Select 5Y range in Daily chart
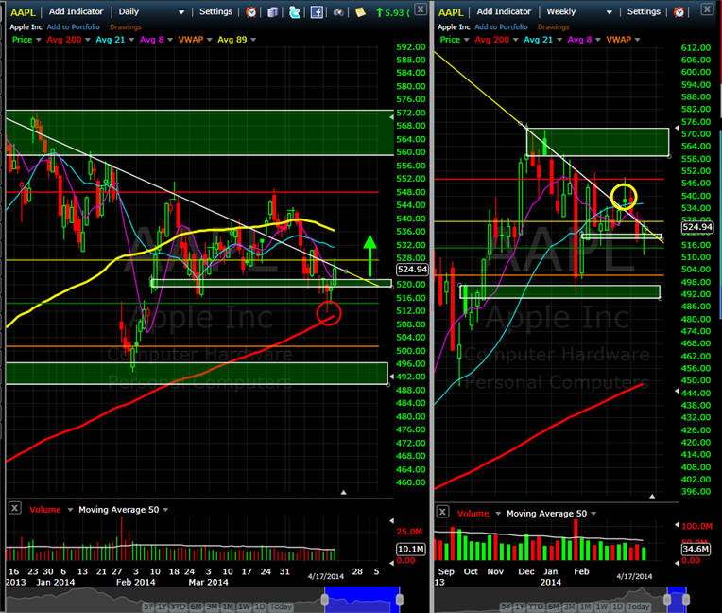This screenshot has height=613, width=722. pos(148,606)
